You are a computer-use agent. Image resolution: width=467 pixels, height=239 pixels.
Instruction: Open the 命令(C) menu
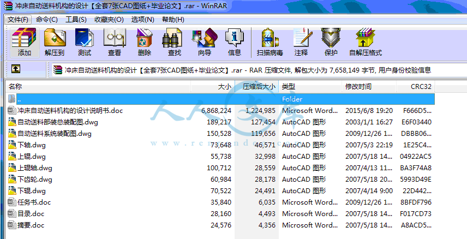click(x=47, y=20)
